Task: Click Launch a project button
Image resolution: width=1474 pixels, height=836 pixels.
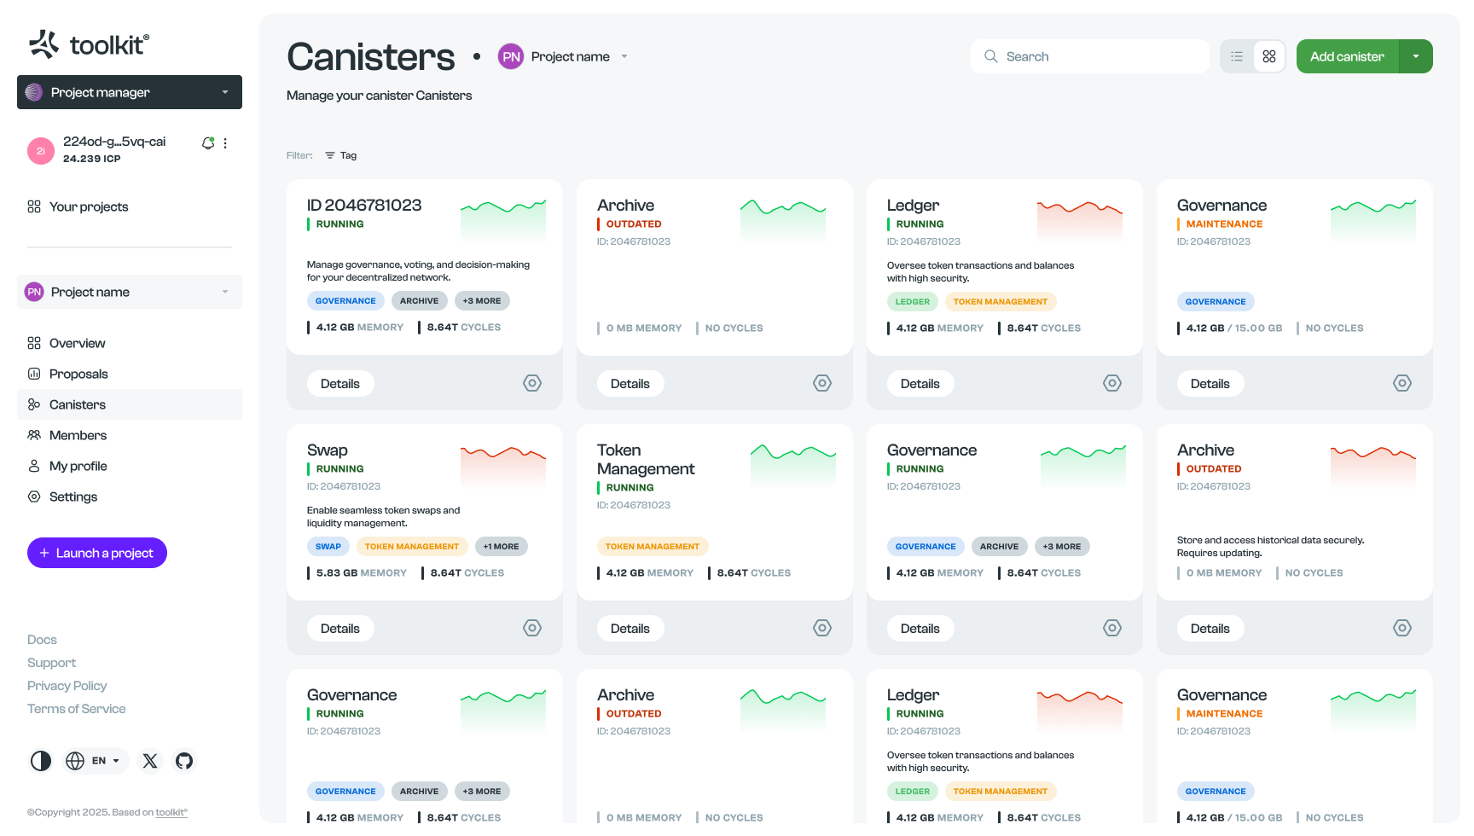Action: (97, 553)
